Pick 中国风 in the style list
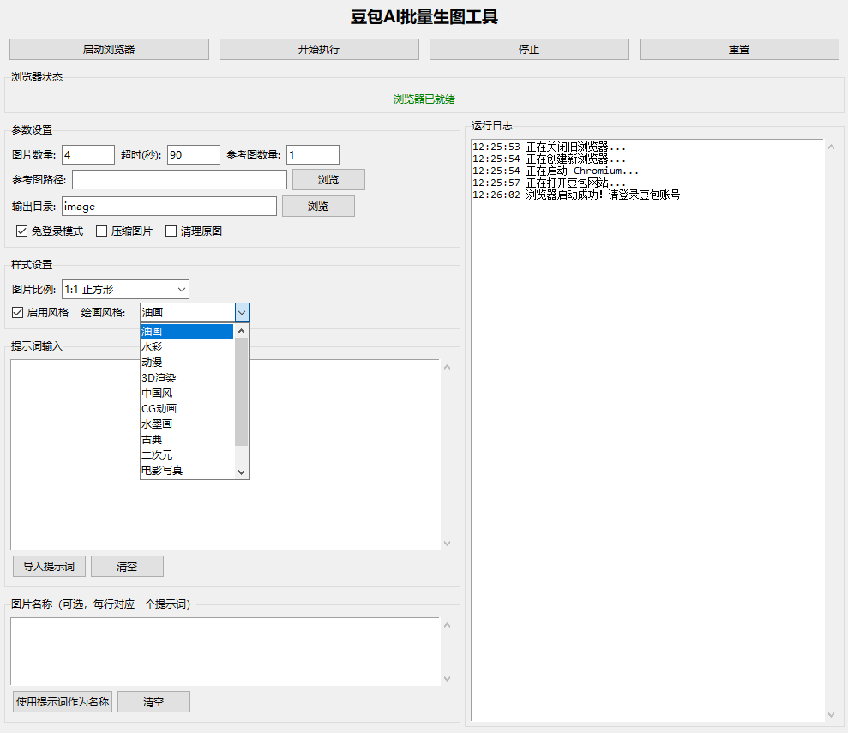Viewport: 848px width, 733px height. (187, 393)
